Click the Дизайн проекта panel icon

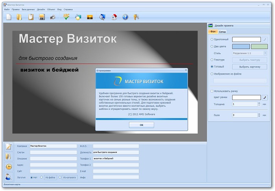click(210, 25)
